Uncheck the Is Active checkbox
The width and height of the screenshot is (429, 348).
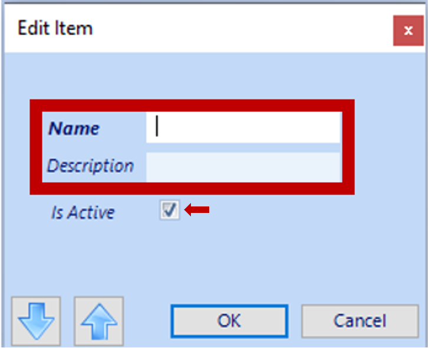[170, 210]
